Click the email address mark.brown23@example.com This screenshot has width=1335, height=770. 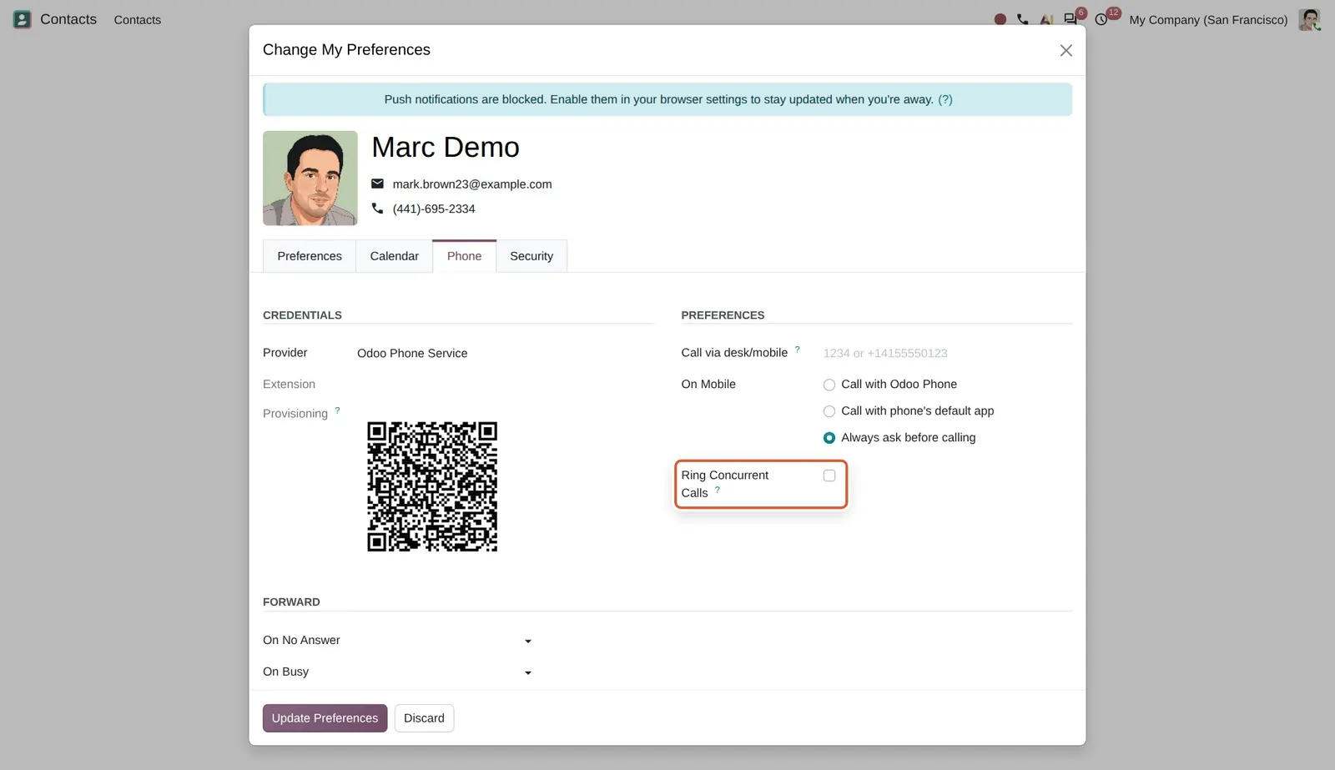point(472,184)
